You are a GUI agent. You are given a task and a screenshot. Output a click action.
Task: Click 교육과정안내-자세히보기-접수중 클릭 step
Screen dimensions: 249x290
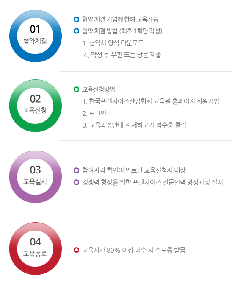coord(138,125)
